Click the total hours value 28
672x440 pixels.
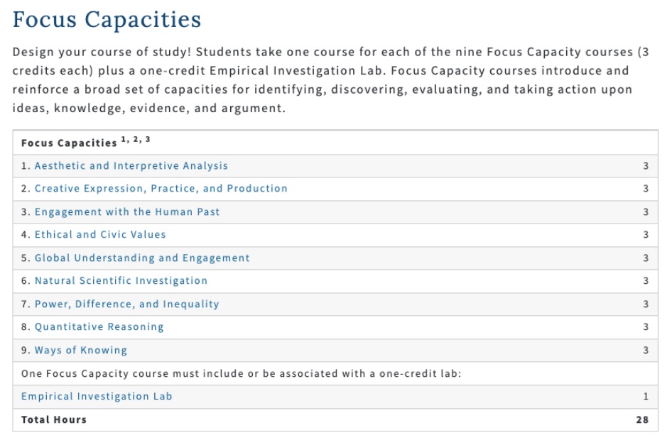[642, 419]
